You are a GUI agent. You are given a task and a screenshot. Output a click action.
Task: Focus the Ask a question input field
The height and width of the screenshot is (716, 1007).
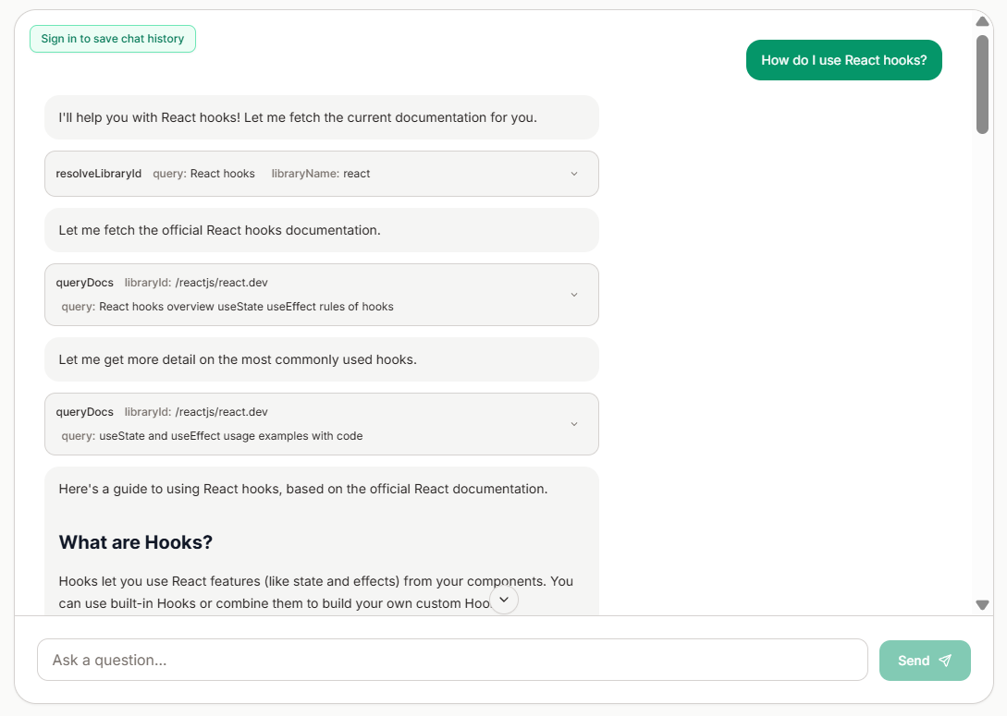(452, 660)
